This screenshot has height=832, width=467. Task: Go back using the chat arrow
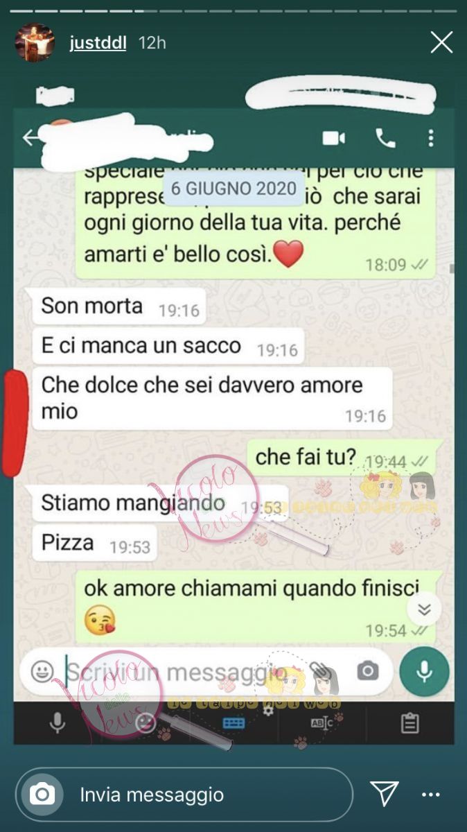[31, 138]
